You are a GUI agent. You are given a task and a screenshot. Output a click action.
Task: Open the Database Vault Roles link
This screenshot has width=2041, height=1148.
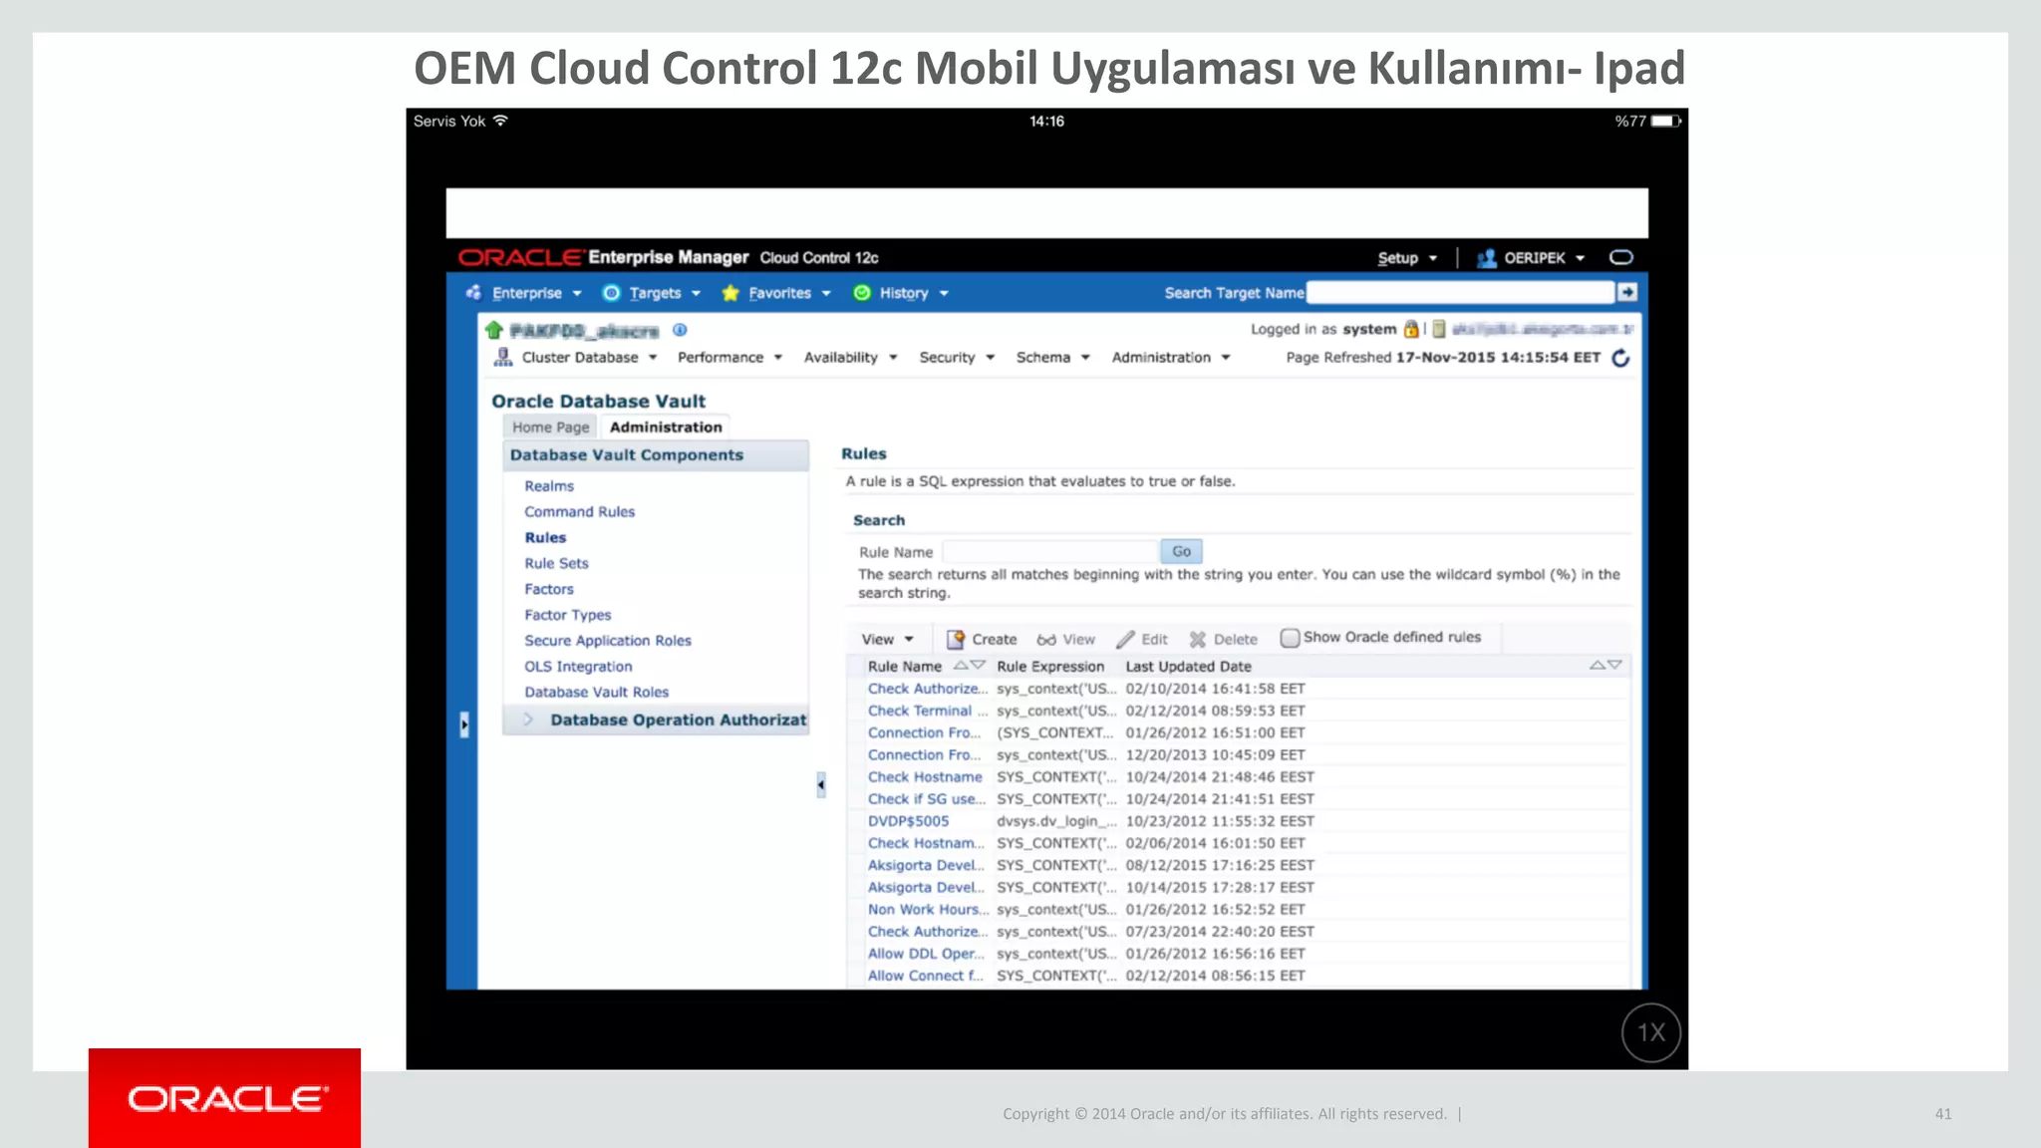pos(596,692)
